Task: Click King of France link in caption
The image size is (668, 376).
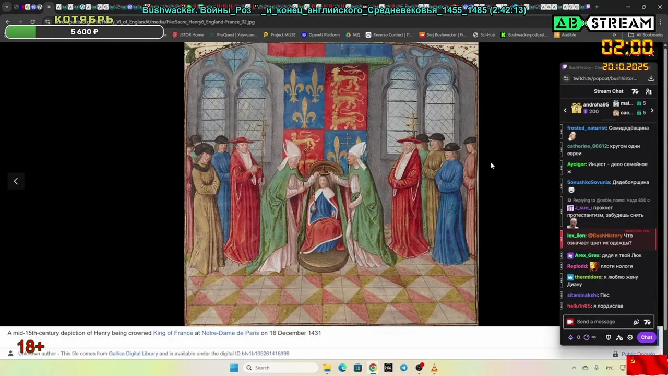Action: click(173, 333)
